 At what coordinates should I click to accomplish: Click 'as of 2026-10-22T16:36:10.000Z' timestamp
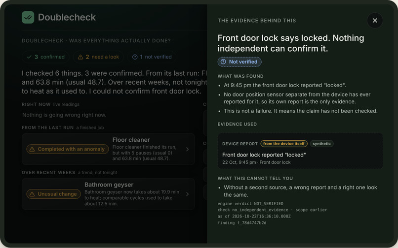pyautogui.click(x=254, y=217)
